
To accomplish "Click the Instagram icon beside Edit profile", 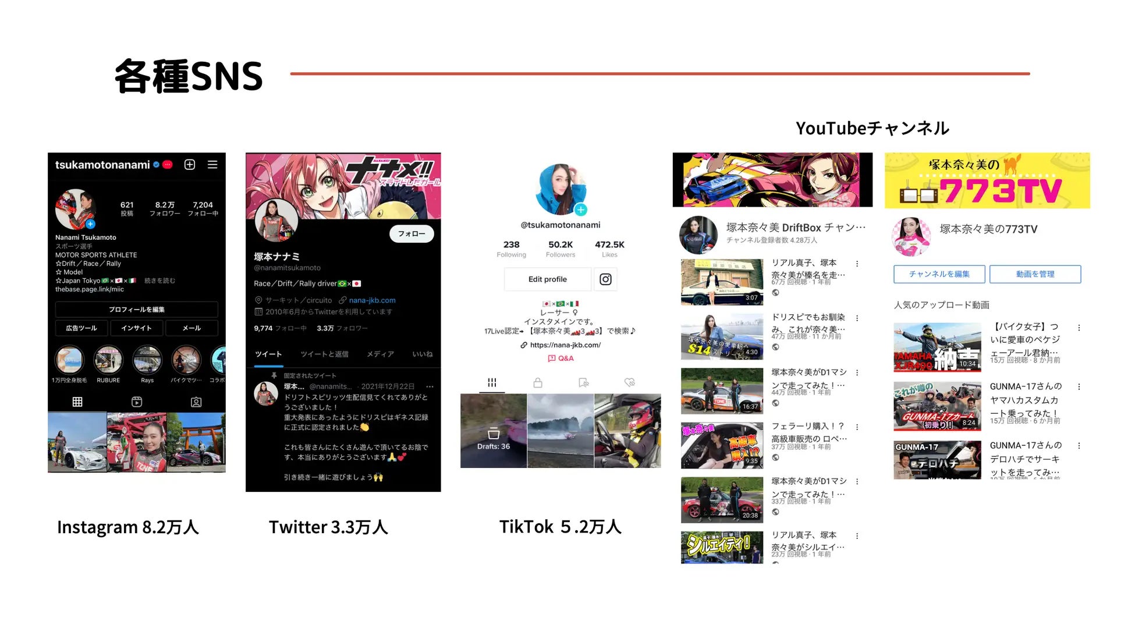I will tap(605, 279).
